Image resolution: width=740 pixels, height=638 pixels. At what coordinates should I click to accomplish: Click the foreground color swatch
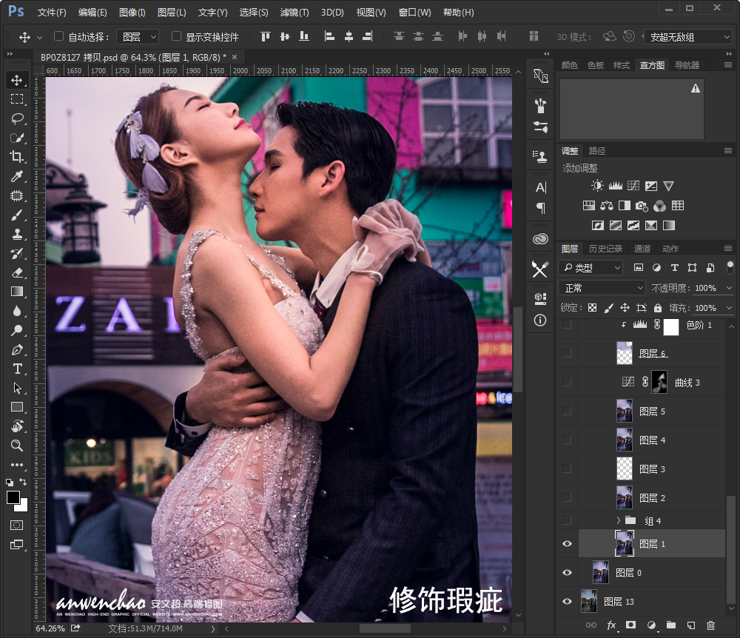point(13,497)
